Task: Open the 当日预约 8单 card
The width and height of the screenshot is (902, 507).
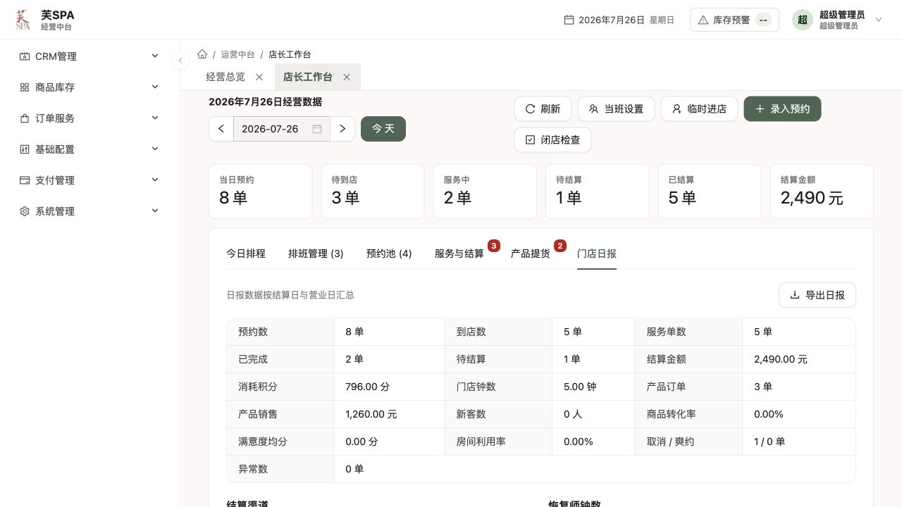Action: (x=260, y=192)
